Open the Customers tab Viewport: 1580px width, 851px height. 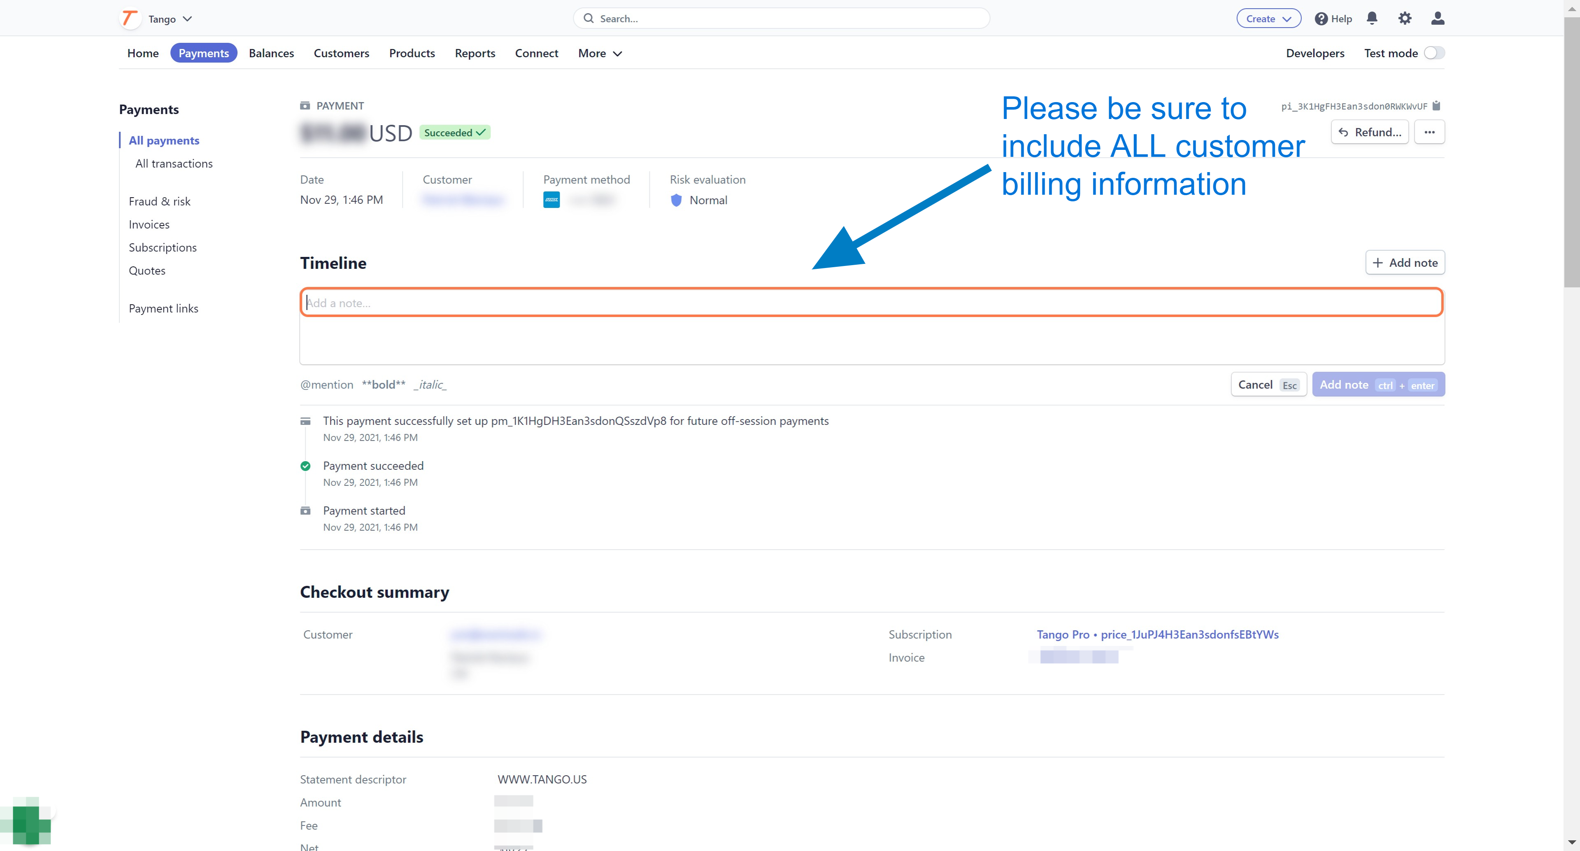coord(342,54)
